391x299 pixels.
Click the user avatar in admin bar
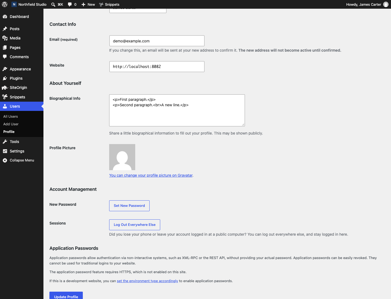click(x=386, y=4)
